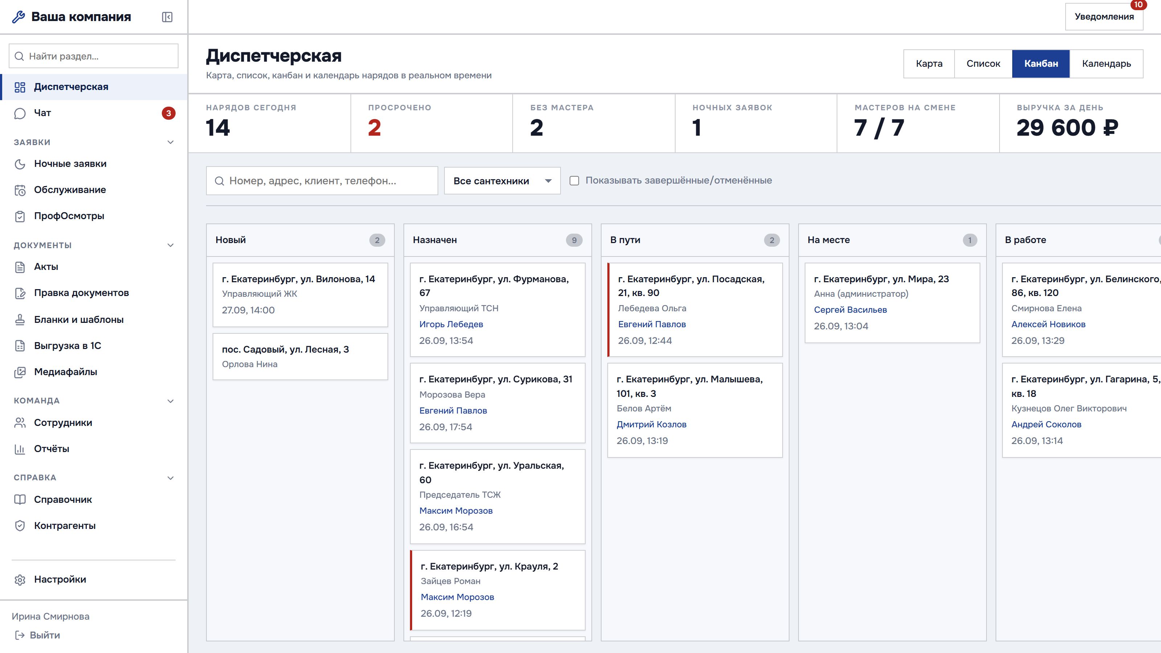The height and width of the screenshot is (653, 1161).
Task: Open master Сергей Васильев link
Action: [x=850, y=309]
